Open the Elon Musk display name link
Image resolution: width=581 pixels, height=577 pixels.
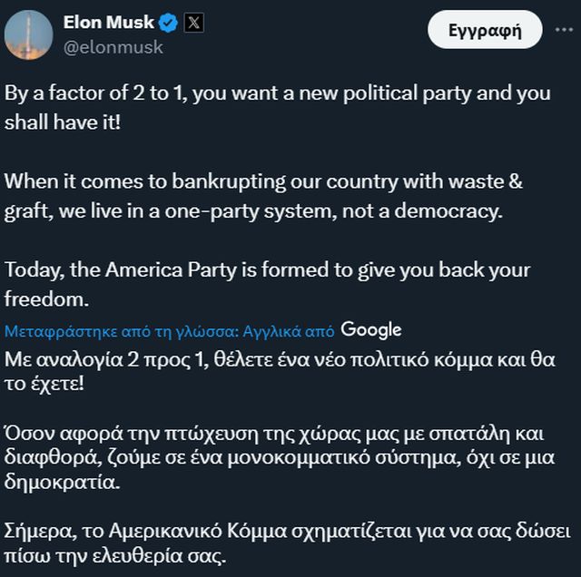pos(109,23)
